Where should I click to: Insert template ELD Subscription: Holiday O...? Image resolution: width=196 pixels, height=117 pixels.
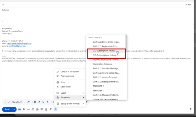(106, 51)
